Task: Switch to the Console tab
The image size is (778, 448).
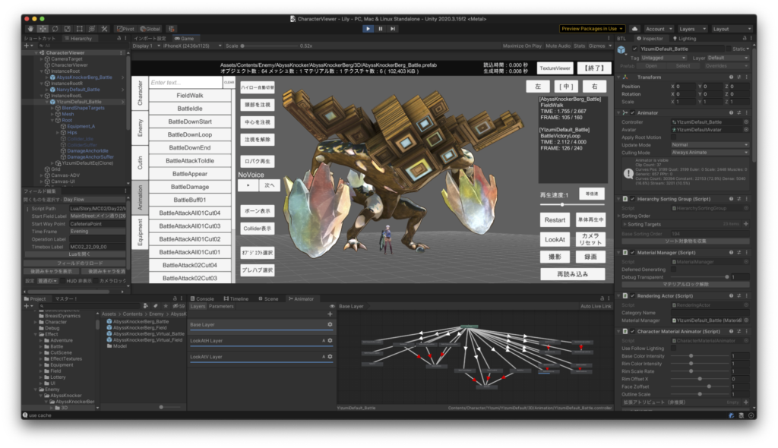Action: pyautogui.click(x=202, y=298)
